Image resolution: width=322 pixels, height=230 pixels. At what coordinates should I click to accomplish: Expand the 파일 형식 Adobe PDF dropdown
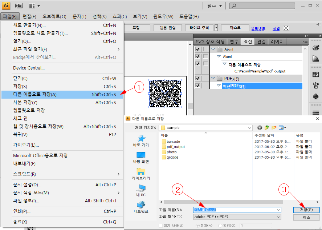(x=278, y=217)
